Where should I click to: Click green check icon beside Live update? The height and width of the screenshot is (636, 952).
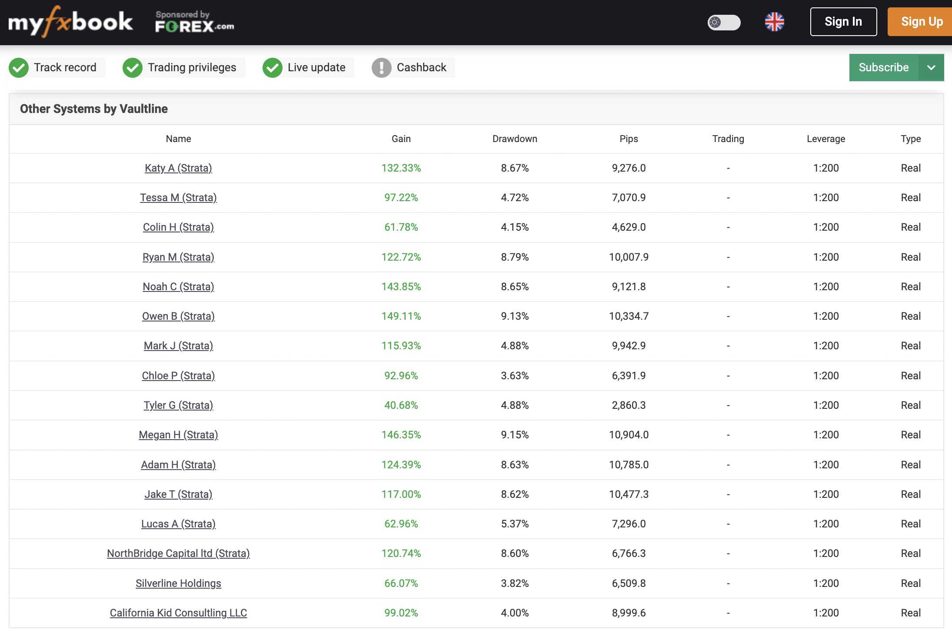273,68
